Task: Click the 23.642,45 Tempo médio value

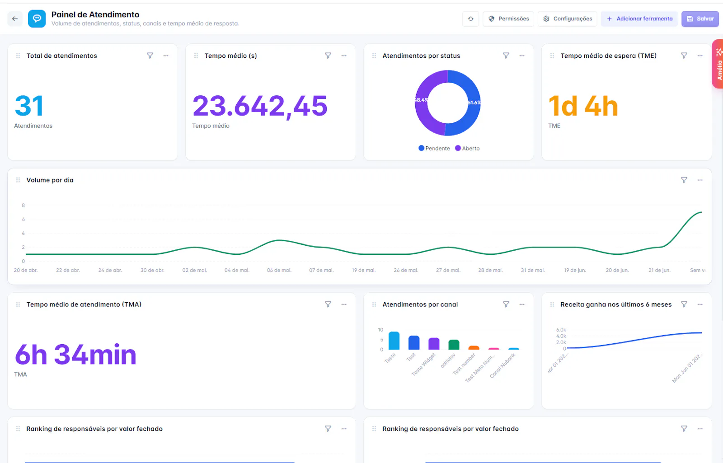Action: click(260, 106)
